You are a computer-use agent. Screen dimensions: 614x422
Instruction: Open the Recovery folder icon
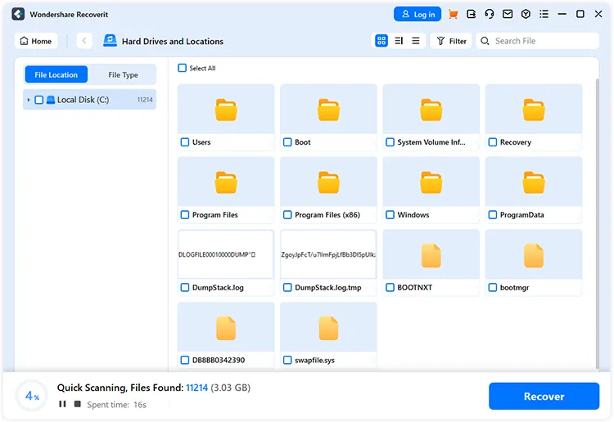534,110
